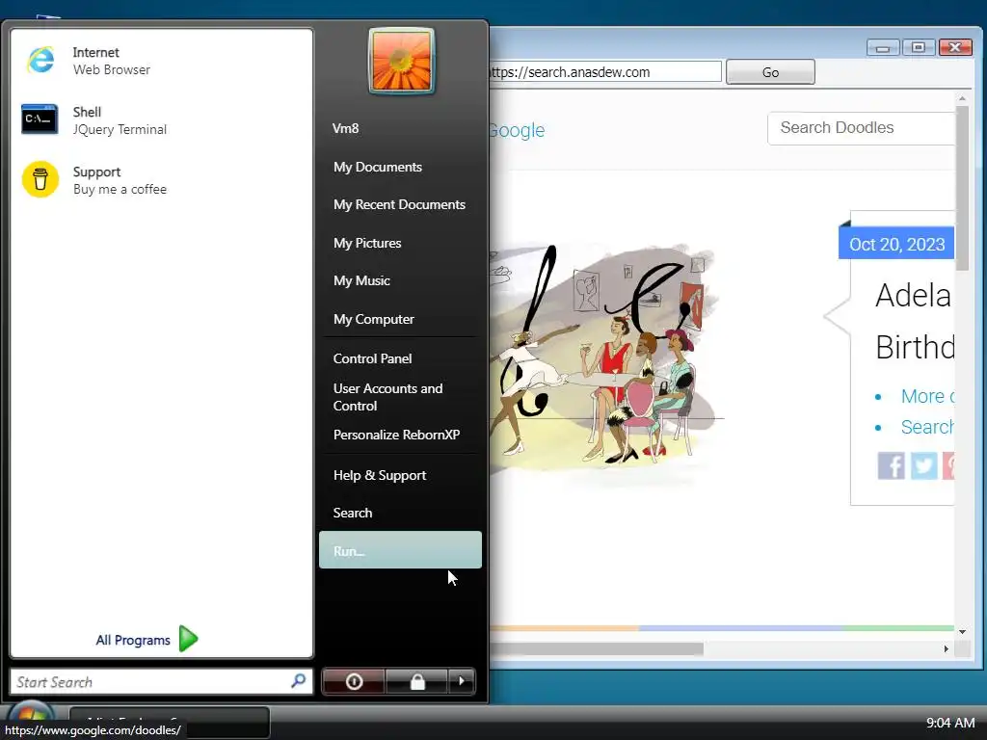Viewport: 987px width, 740px height.
Task: Choose Run... in Start menu
Action: coord(400,550)
